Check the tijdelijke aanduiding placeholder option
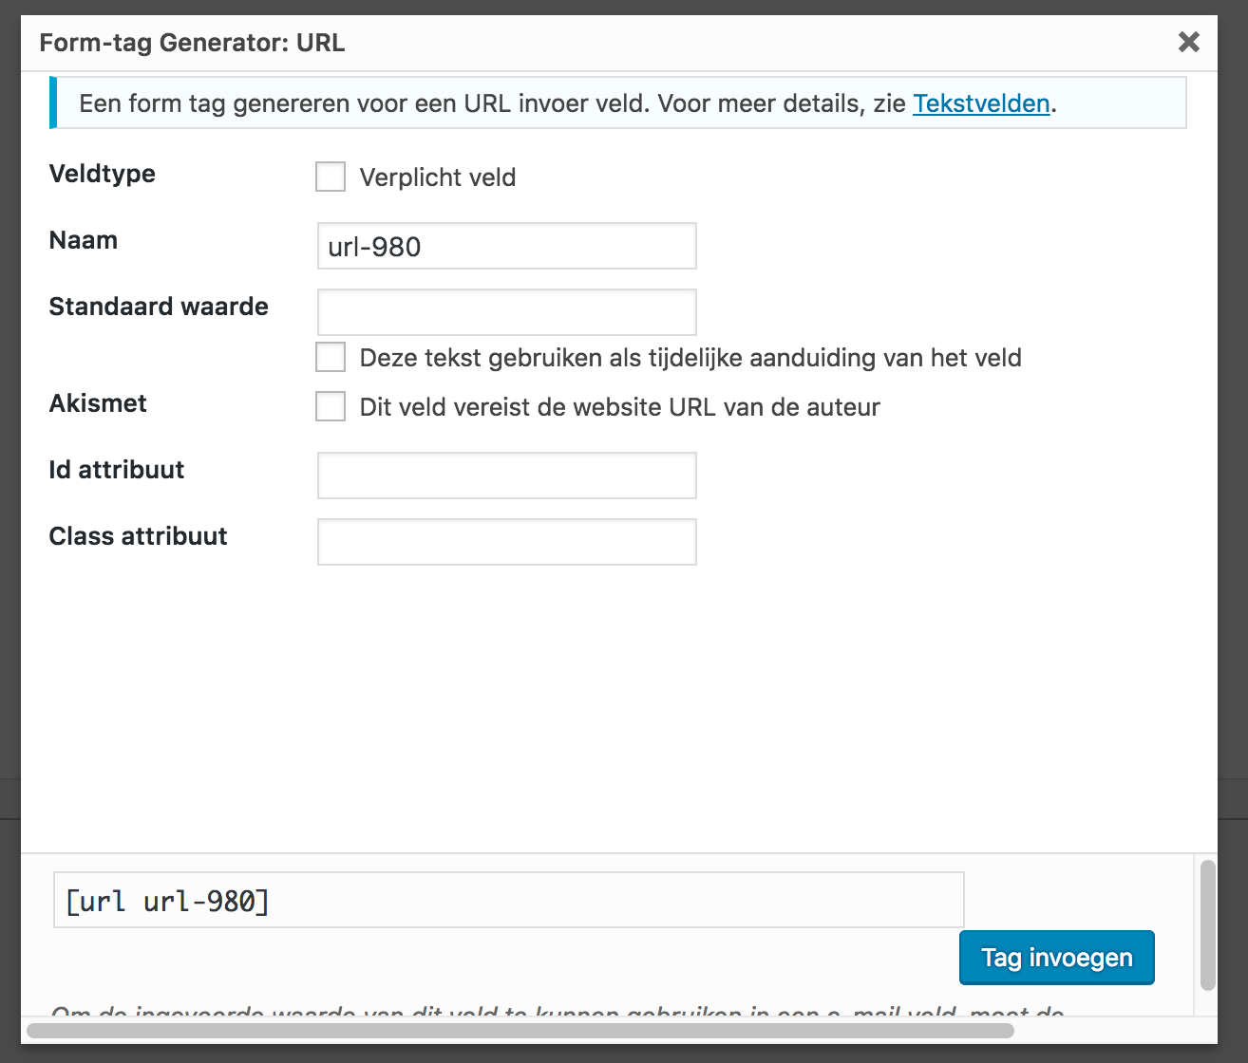The image size is (1248, 1063). point(331,358)
